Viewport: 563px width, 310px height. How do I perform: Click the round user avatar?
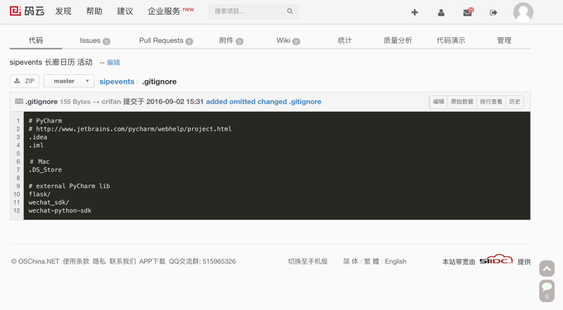(x=523, y=12)
